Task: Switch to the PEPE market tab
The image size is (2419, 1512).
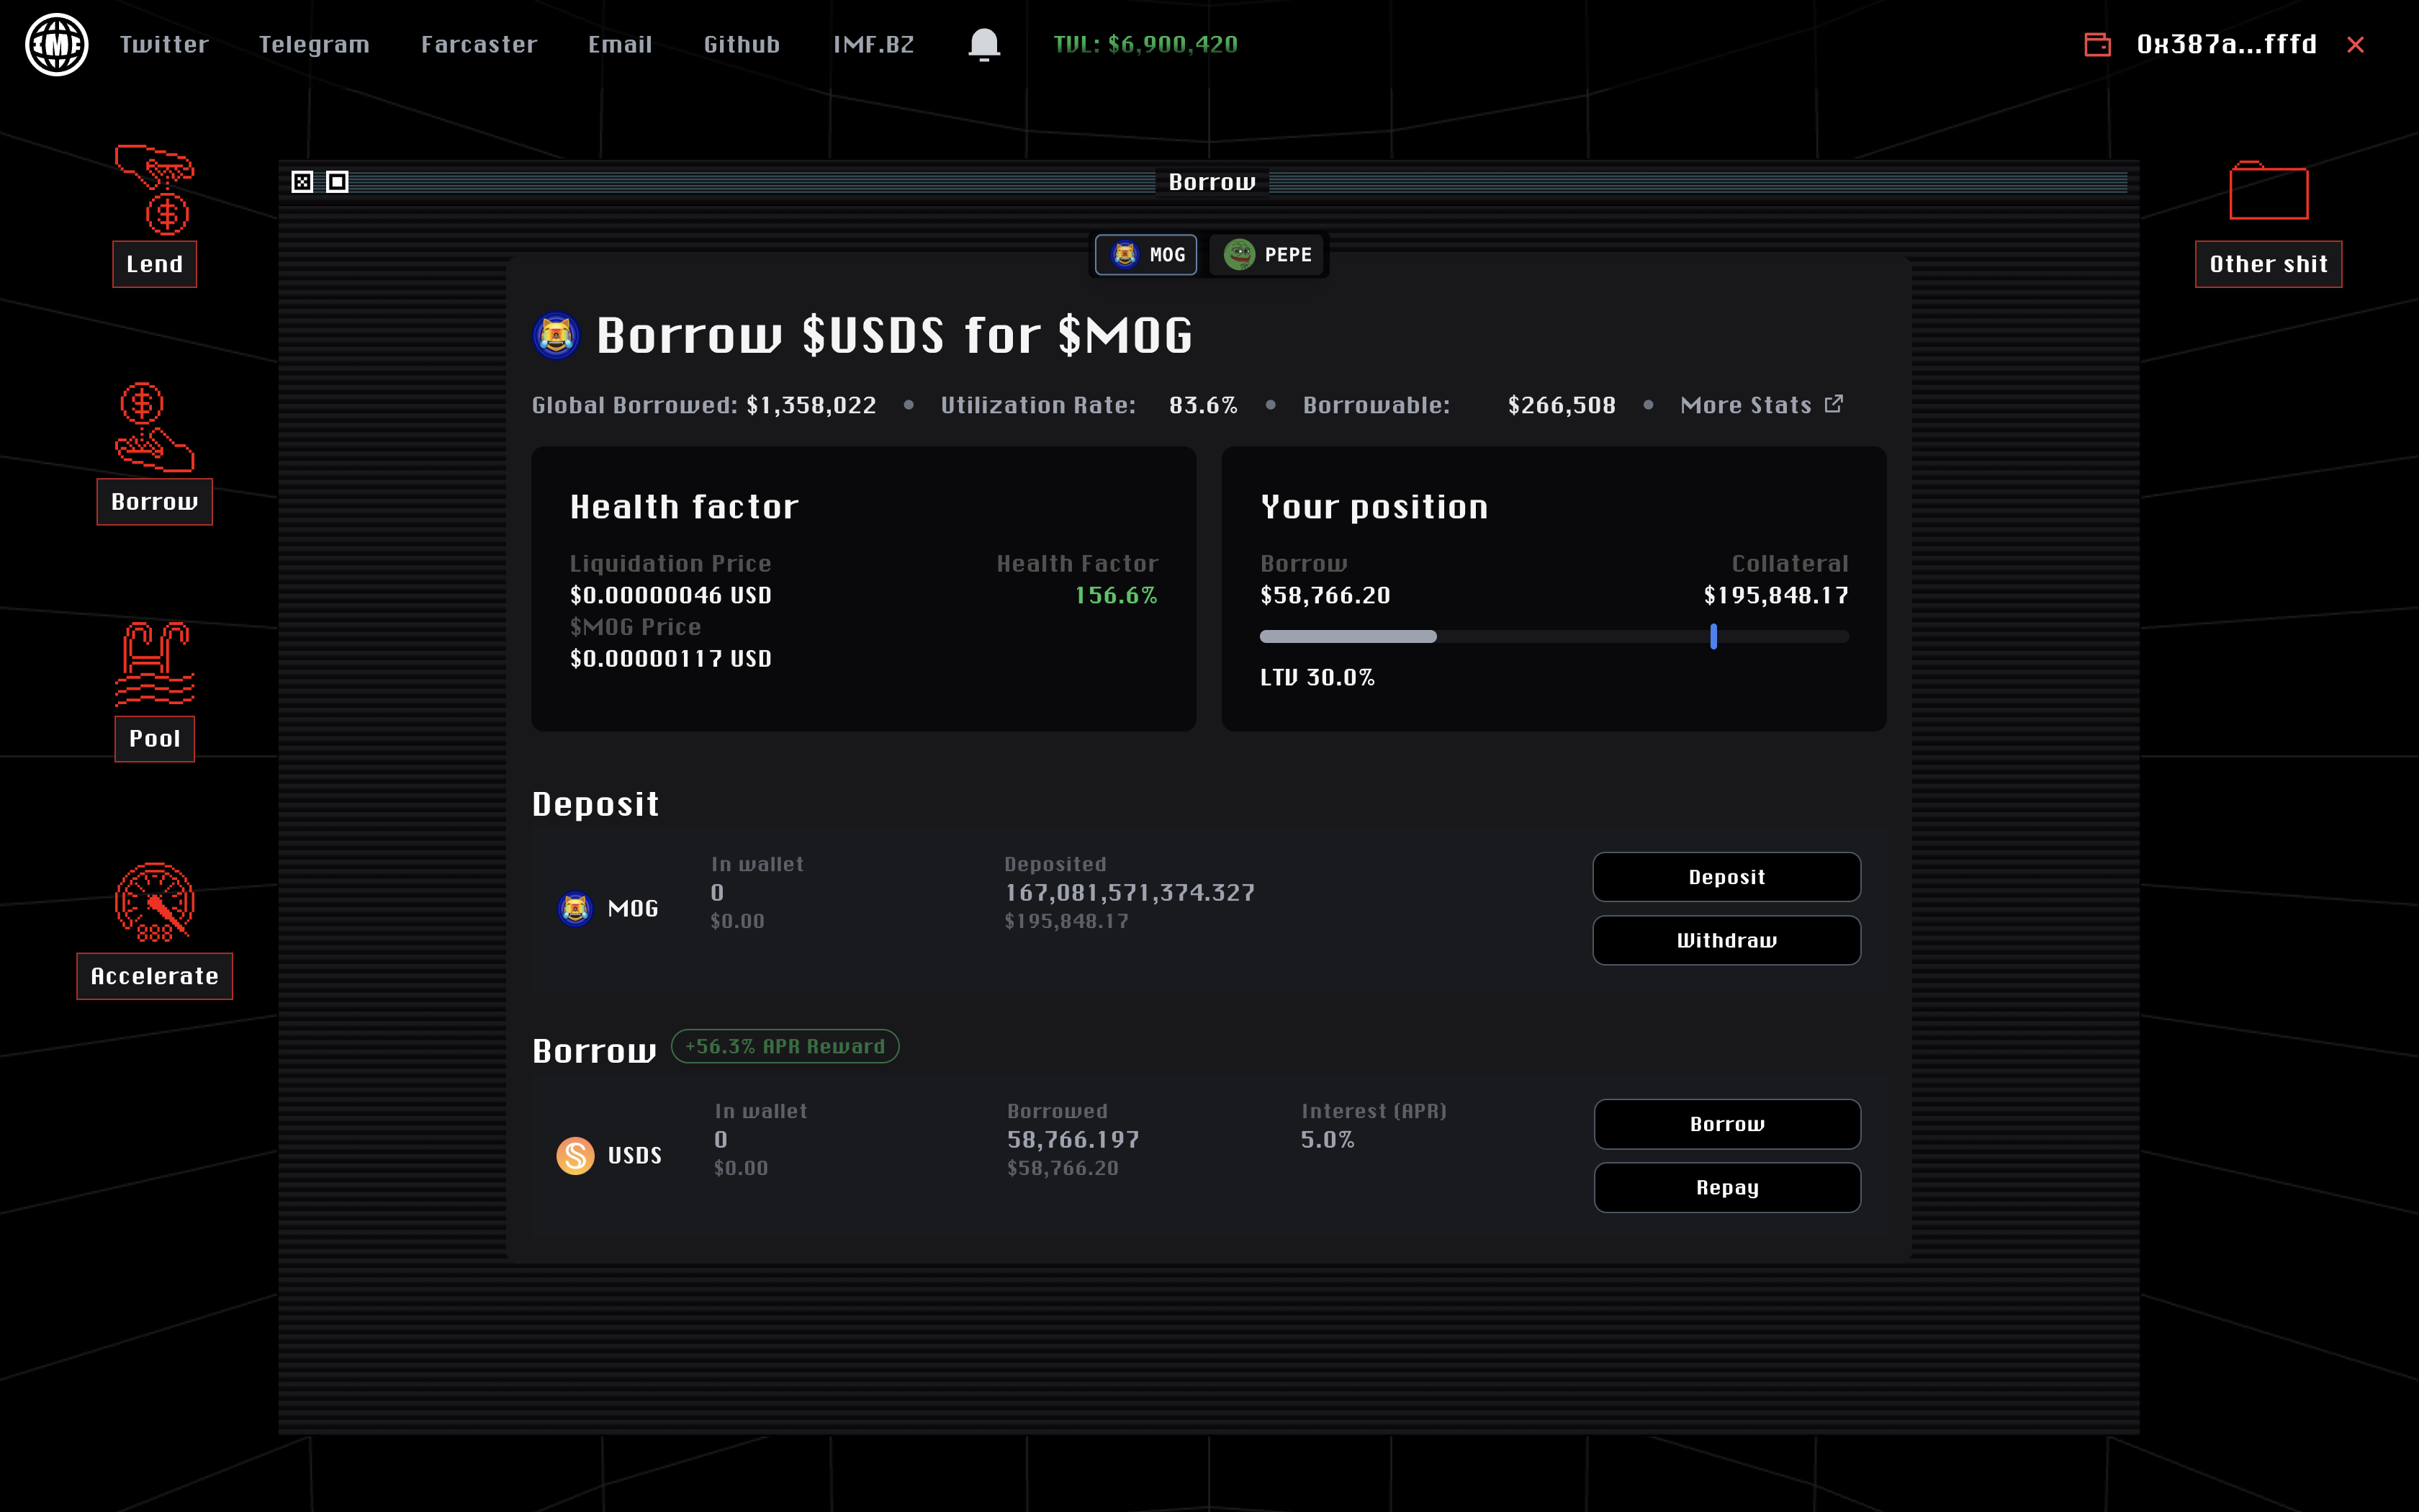Action: pos(1268,255)
